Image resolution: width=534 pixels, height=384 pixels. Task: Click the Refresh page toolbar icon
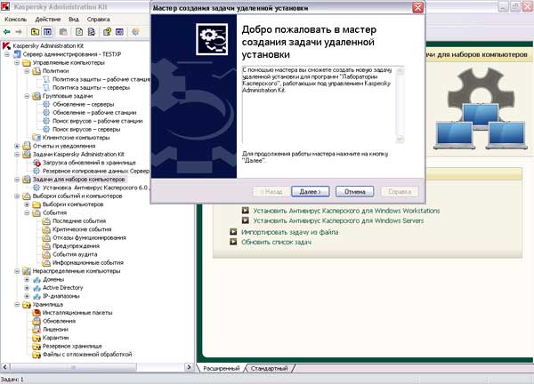coord(79,32)
